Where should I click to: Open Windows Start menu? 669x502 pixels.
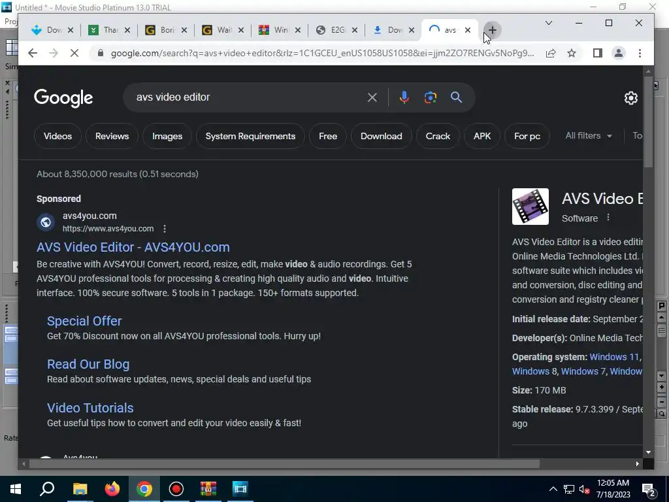(16, 489)
